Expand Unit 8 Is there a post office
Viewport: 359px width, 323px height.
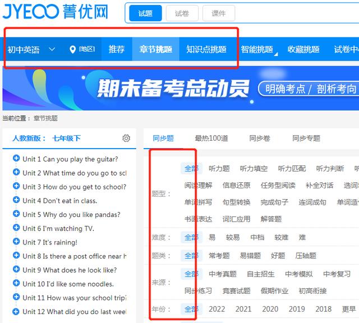pos(16,255)
